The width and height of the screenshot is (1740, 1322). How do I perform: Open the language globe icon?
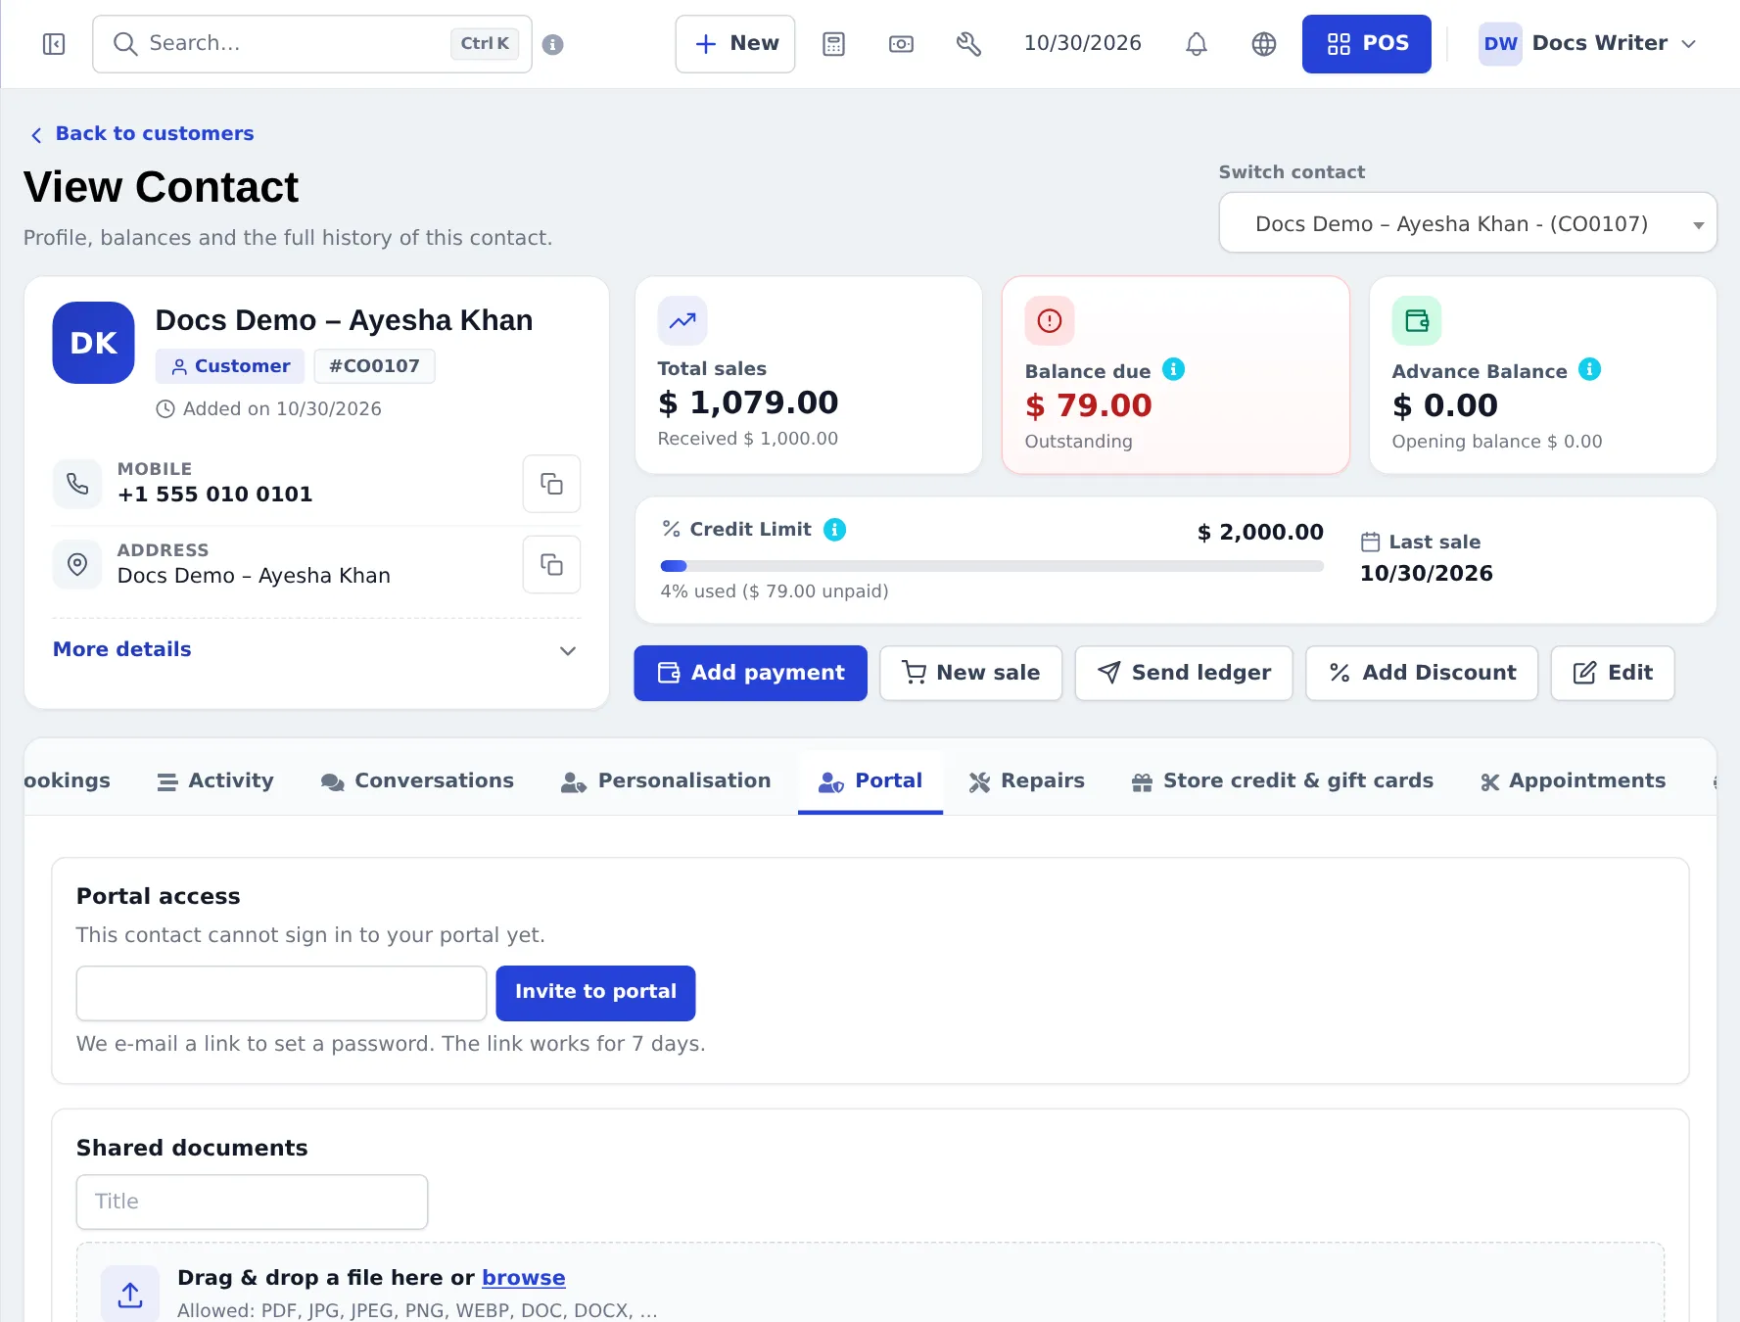point(1264,44)
